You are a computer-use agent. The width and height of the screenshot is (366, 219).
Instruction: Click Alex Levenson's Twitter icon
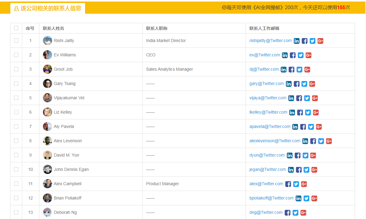tap(321, 141)
